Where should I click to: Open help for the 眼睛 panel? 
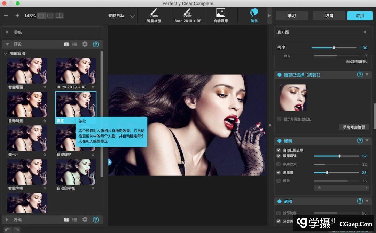pyautogui.click(x=360, y=141)
